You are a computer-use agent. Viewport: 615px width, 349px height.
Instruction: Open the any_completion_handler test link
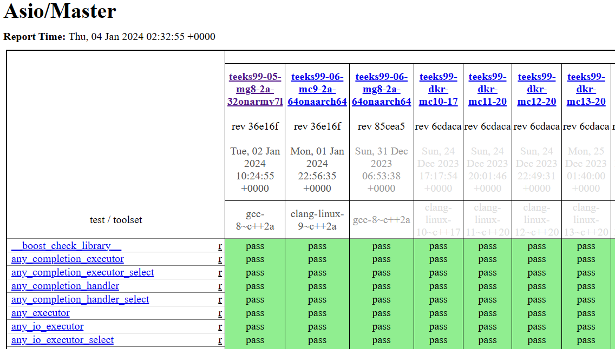(65, 286)
